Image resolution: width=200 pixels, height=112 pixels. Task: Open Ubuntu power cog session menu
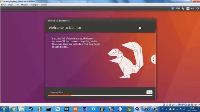pyautogui.click(x=197, y=8)
